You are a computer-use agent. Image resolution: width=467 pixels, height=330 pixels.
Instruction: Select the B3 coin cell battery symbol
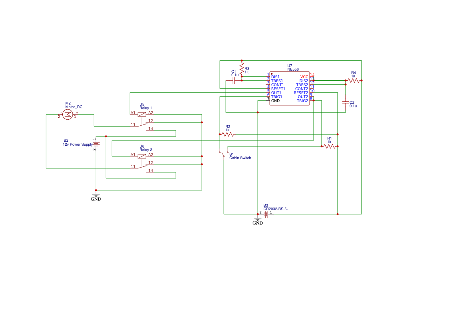coord(266,214)
